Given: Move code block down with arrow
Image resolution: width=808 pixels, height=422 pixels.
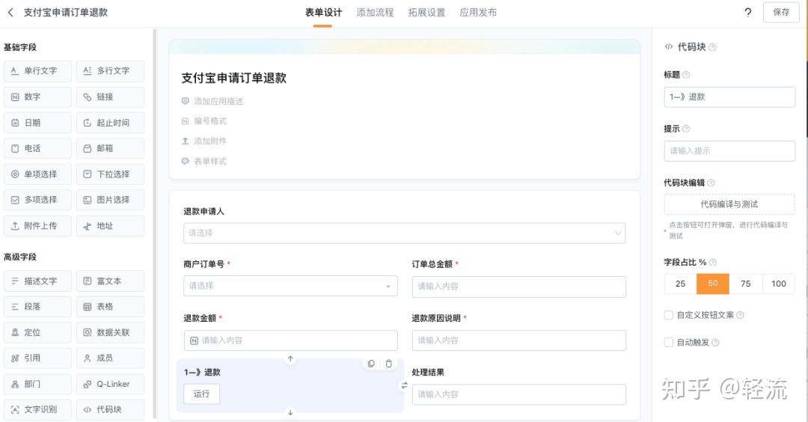Looking at the screenshot, I should click(290, 413).
